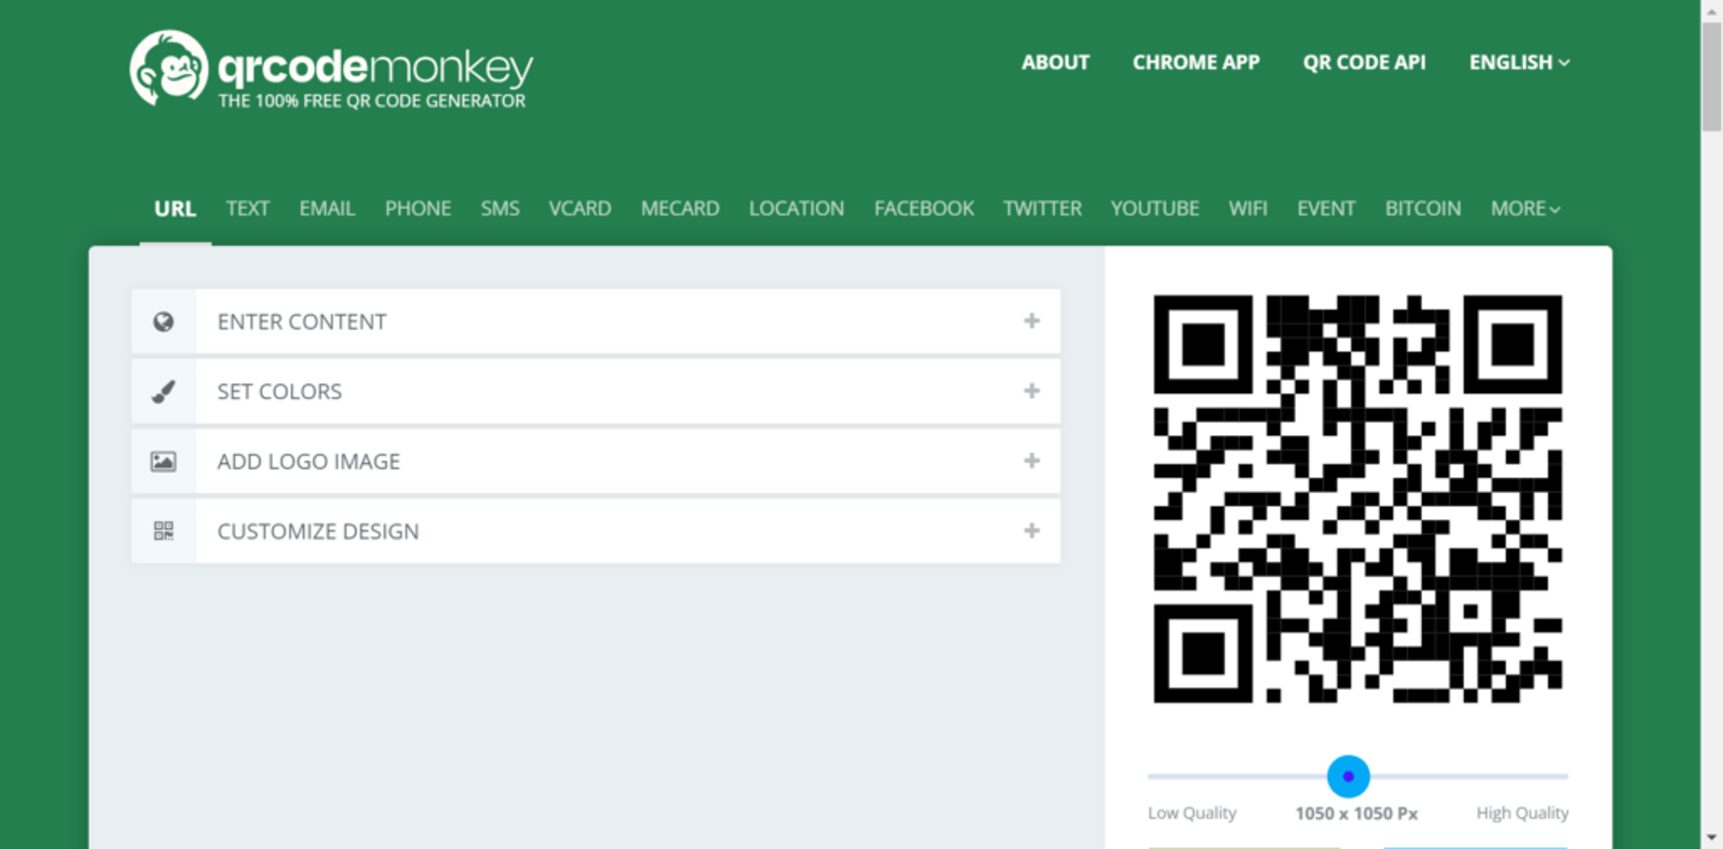Select the Facebook tab
Image resolution: width=1723 pixels, height=849 pixels.
pyautogui.click(x=924, y=208)
